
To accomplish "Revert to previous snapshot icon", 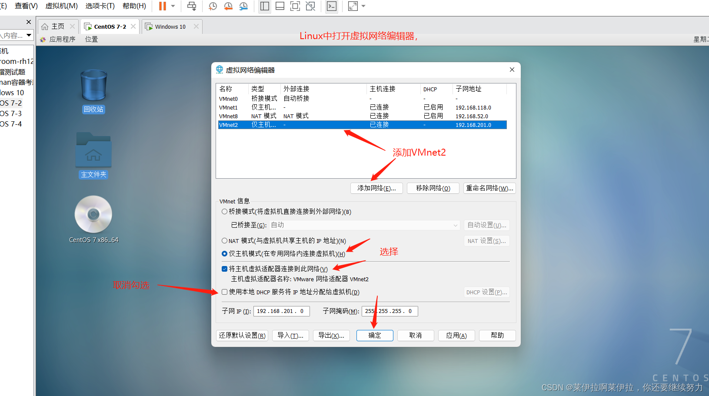I will (x=228, y=6).
